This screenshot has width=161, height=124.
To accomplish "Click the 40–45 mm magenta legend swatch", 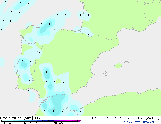I will pos(69,121).
